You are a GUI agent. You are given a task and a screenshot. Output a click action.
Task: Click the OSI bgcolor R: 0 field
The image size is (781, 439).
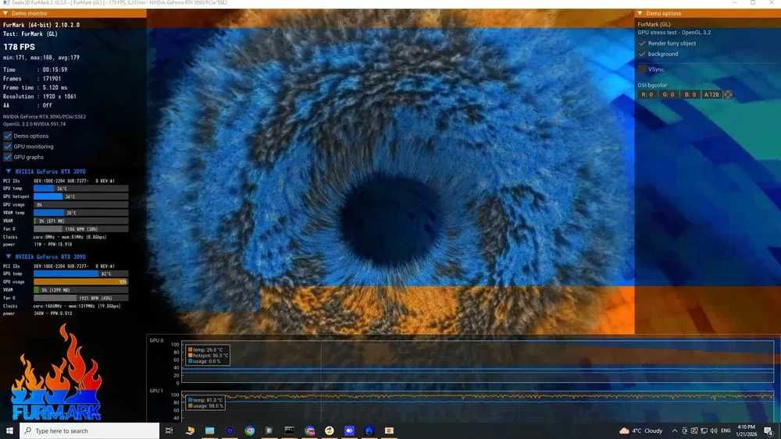[x=647, y=94]
